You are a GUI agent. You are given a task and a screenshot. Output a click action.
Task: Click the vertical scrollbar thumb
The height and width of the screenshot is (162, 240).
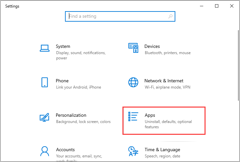[238, 65]
